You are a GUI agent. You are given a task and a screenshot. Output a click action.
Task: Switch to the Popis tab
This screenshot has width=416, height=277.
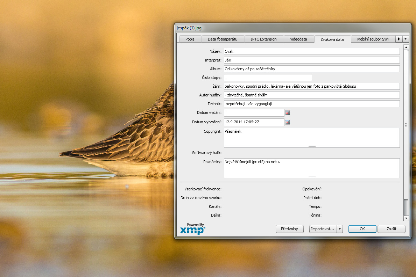click(190, 39)
